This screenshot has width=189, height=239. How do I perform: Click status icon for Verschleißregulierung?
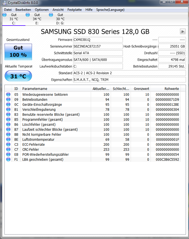pyautogui.click(x=8, y=109)
